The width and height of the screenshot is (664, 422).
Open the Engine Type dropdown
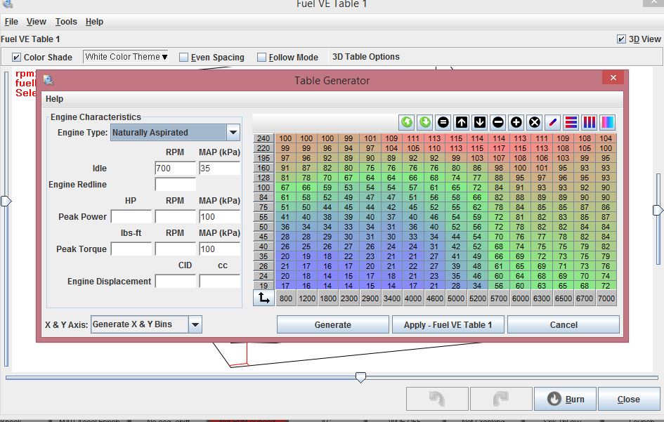(233, 132)
